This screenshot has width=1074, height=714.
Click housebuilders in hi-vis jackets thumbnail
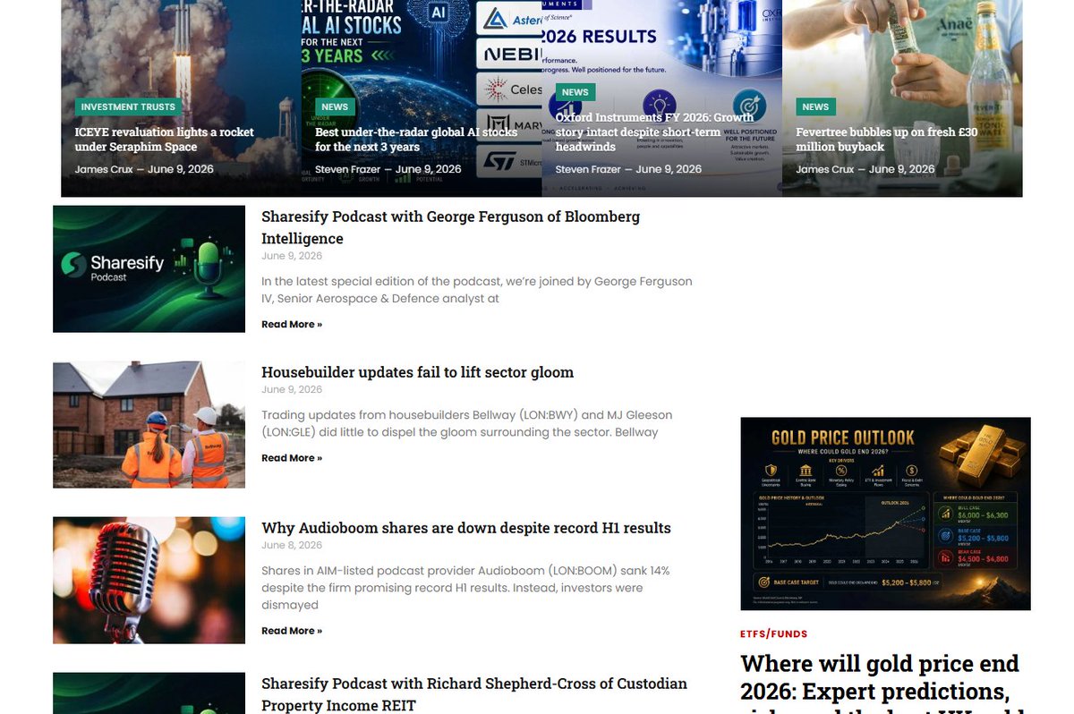[149, 425]
